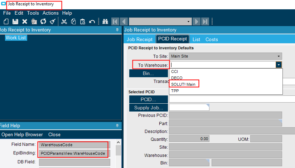Click the app icon in title bar

coord(3,4)
